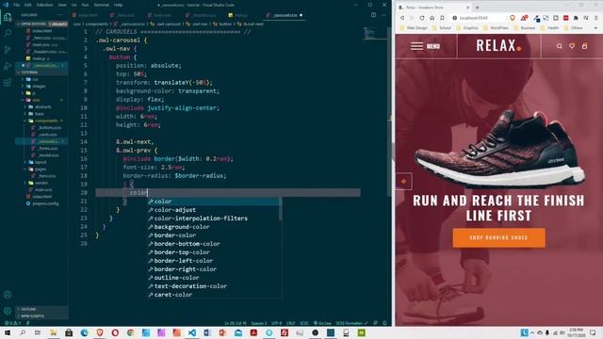
Task: Click the split editor icon in VS Code
Action: coord(373,15)
